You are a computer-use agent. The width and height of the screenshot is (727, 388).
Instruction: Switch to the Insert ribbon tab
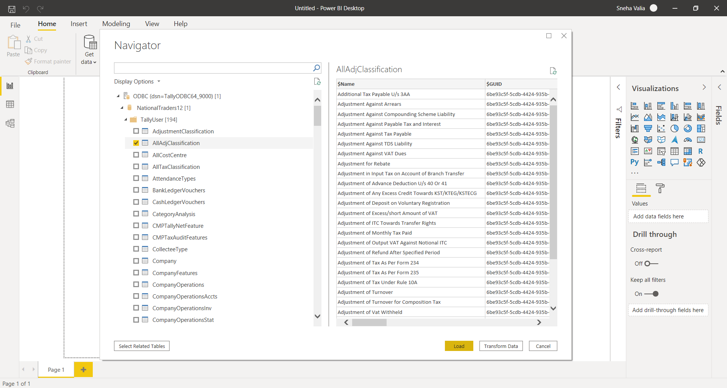pyautogui.click(x=79, y=24)
